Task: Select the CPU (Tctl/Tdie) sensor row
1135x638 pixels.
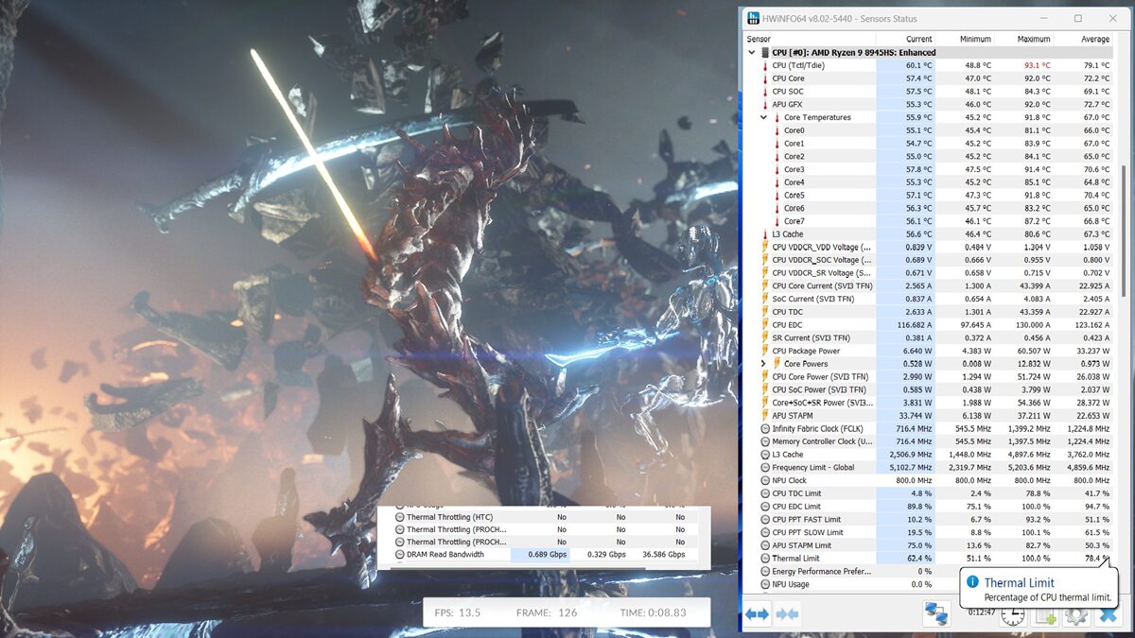Action: [798, 66]
